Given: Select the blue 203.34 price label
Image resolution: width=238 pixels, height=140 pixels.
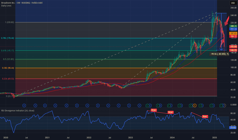Looking at the screenshot, I should pyautogui.click(x=233, y=29).
